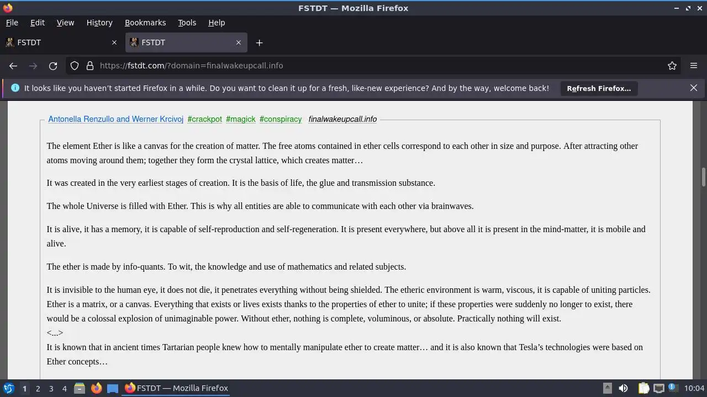Open update notifier tray icon
Image resolution: width=707 pixels, height=397 pixels.
click(x=673, y=388)
